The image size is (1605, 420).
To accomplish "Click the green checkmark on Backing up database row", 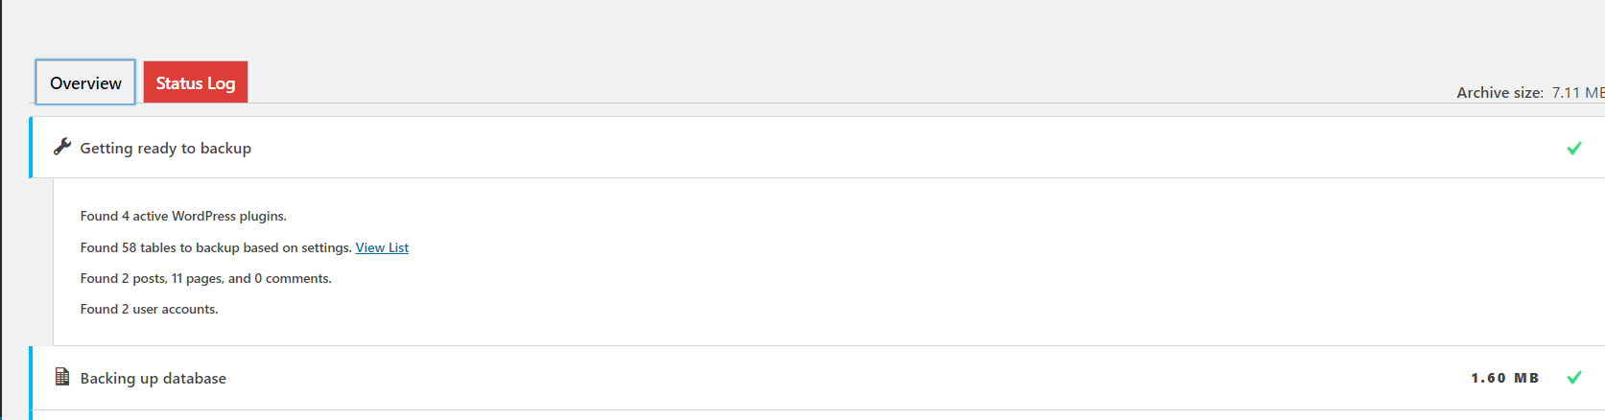I will 1573,378.
